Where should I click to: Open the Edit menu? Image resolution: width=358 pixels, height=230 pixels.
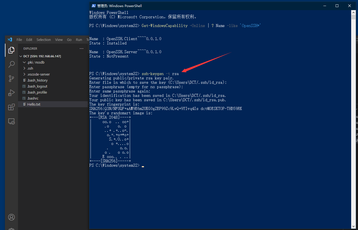(29, 40)
